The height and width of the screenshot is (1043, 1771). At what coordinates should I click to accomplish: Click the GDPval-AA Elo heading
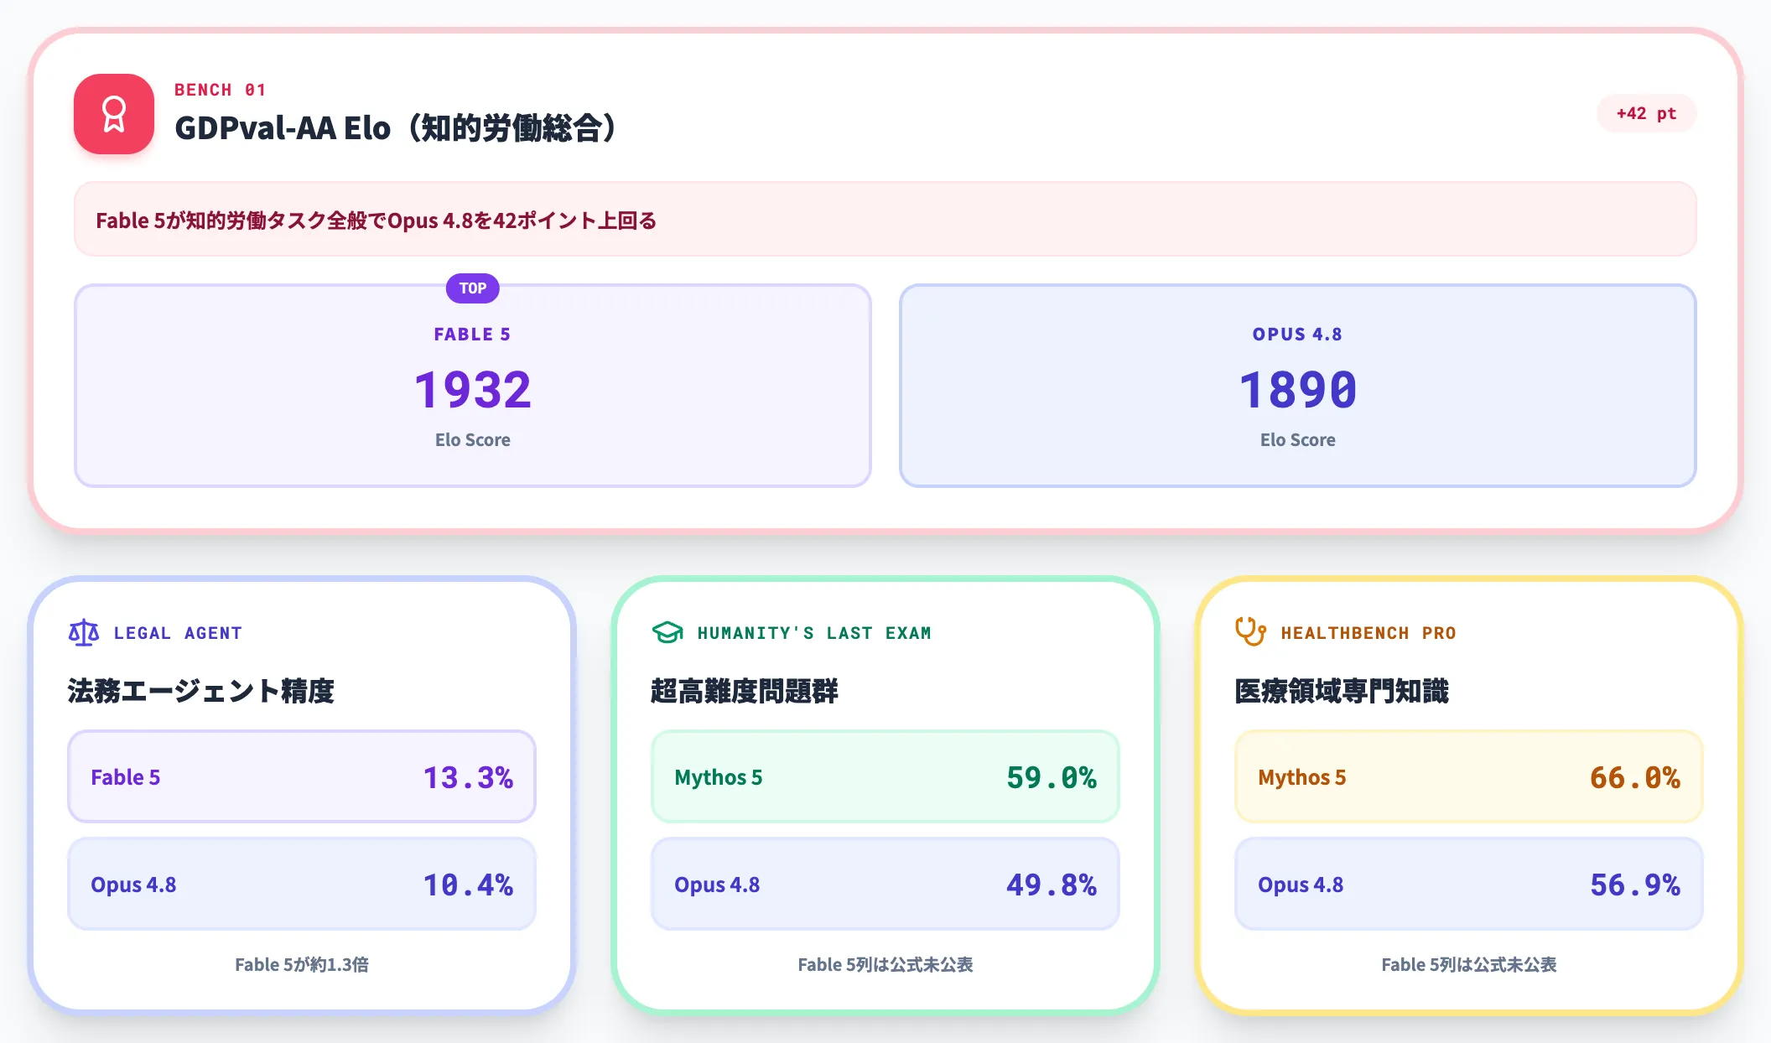point(396,128)
